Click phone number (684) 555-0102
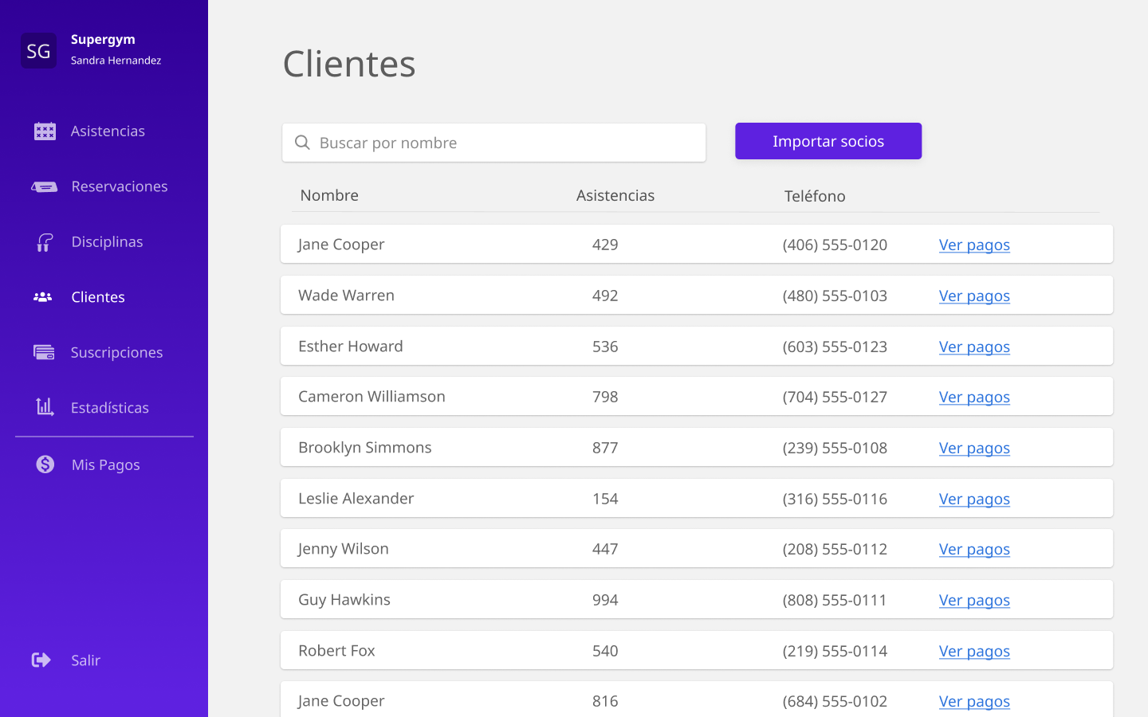The width and height of the screenshot is (1148, 717). (835, 701)
